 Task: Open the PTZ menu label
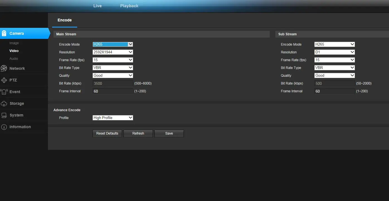click(x=13, y=80)
